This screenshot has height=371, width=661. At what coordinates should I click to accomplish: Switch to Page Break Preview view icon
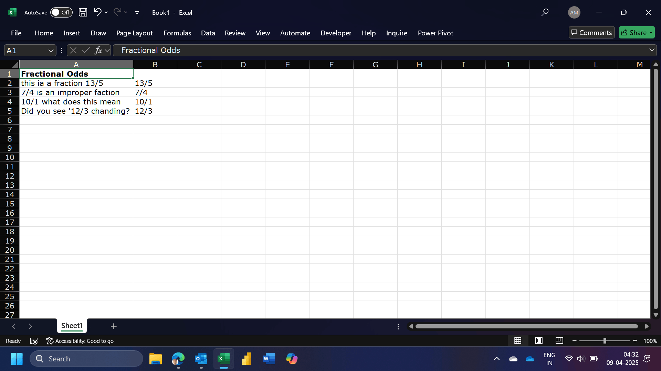point(559,340)
